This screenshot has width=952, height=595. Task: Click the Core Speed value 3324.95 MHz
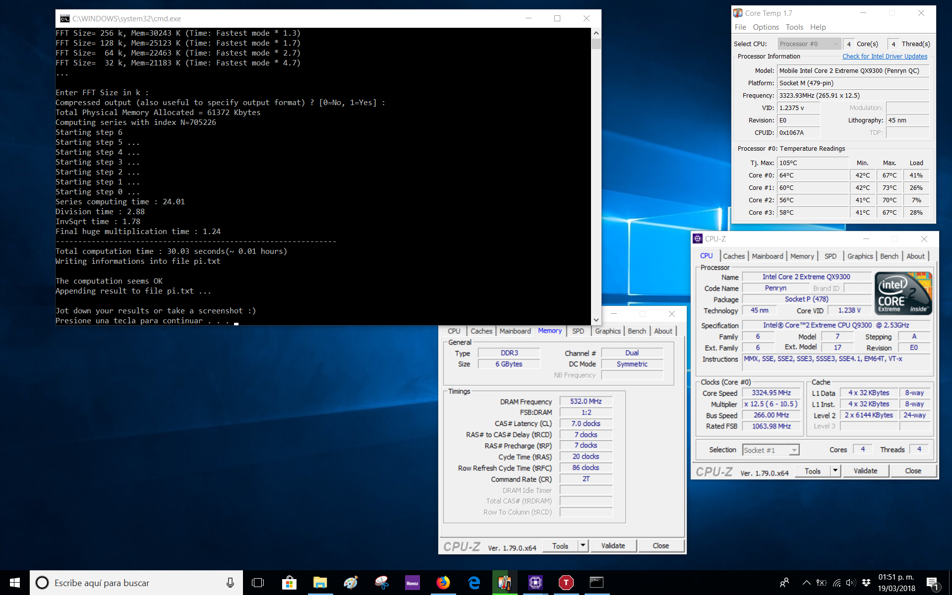771,393
